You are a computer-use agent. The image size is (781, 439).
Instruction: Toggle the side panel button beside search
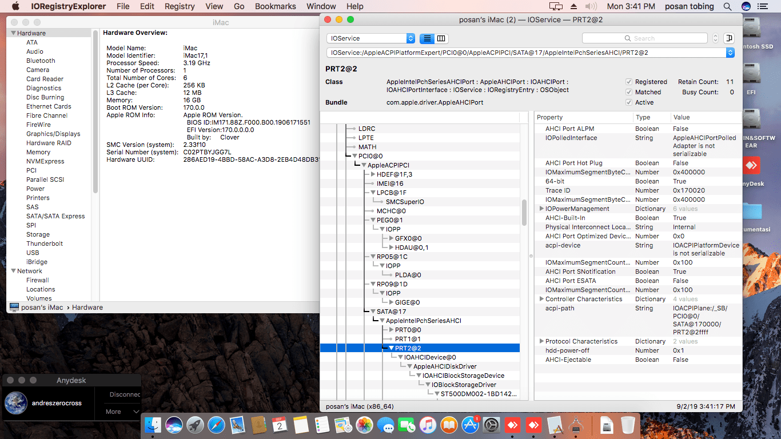point(729,38)
